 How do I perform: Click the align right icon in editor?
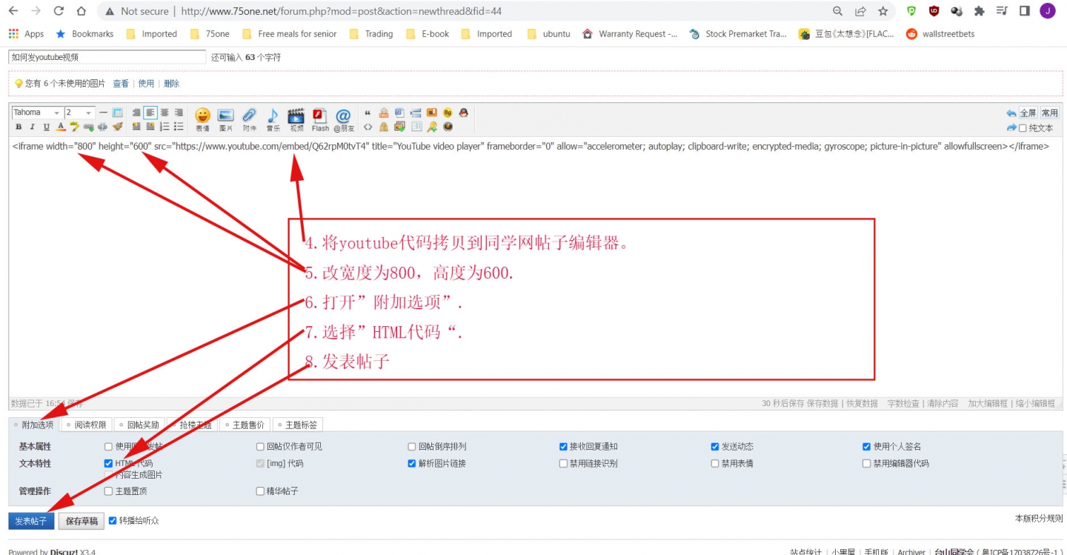tap(179, 113)
